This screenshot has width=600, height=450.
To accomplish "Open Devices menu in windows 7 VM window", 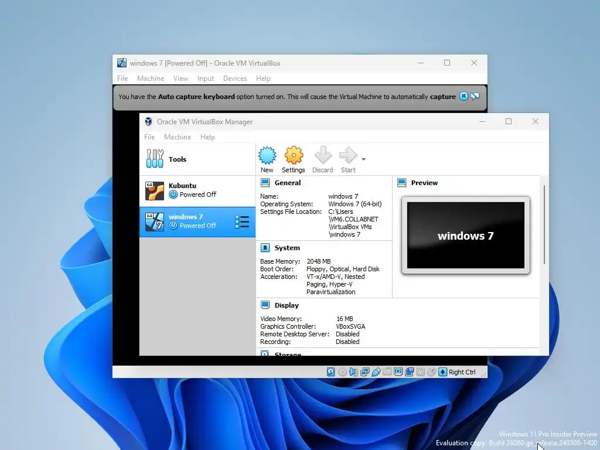I will 234,79.
